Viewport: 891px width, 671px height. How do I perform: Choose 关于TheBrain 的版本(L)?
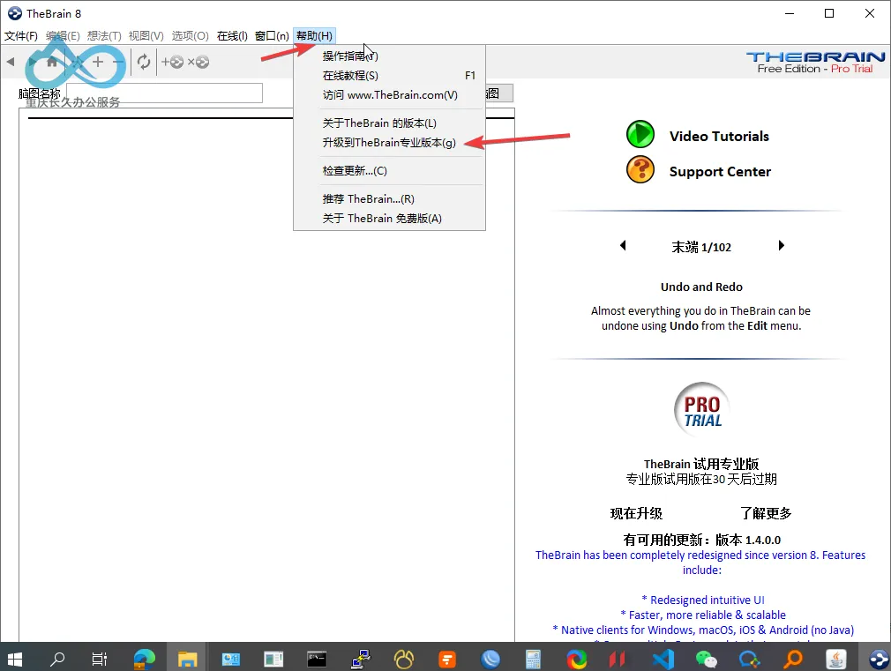(x=389, y=123)
